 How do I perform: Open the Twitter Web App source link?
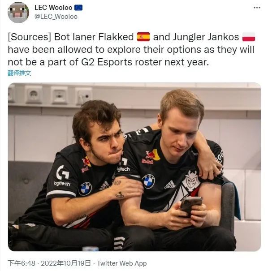[x=122, y=263]
